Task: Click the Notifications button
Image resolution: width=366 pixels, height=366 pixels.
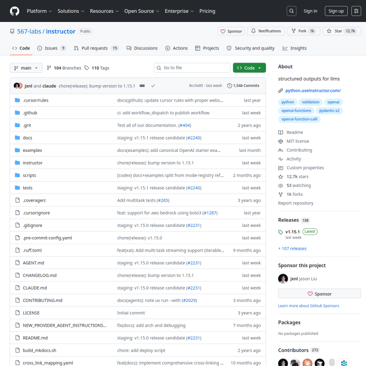Action: pos(265,31)
